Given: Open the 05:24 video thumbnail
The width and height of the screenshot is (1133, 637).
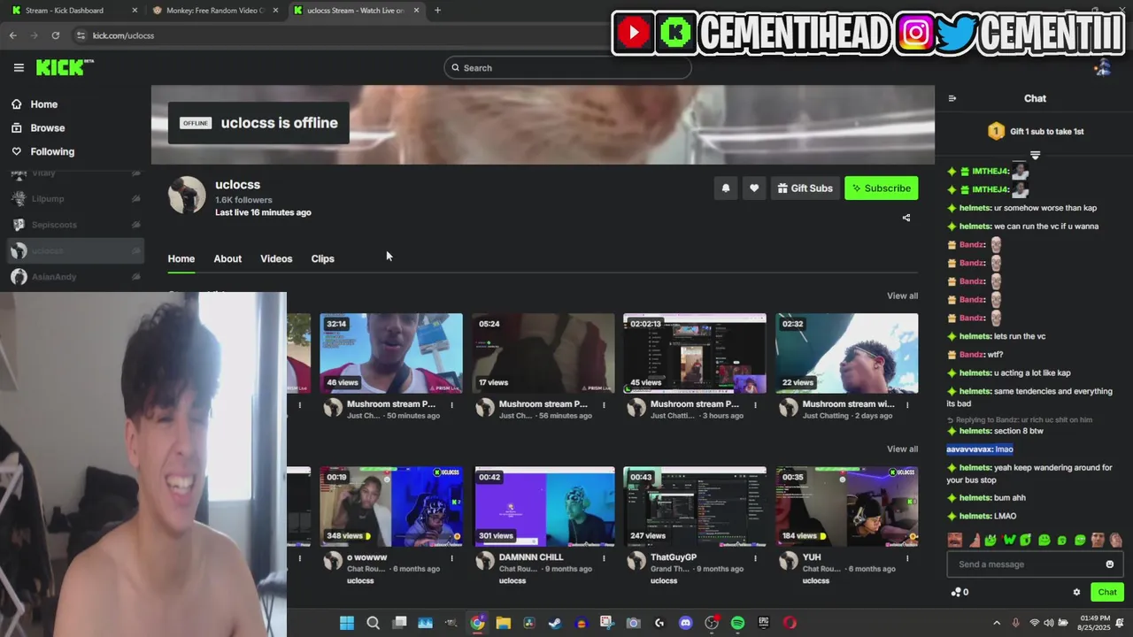Looking at the screenshot, I should tap(543, 353).
